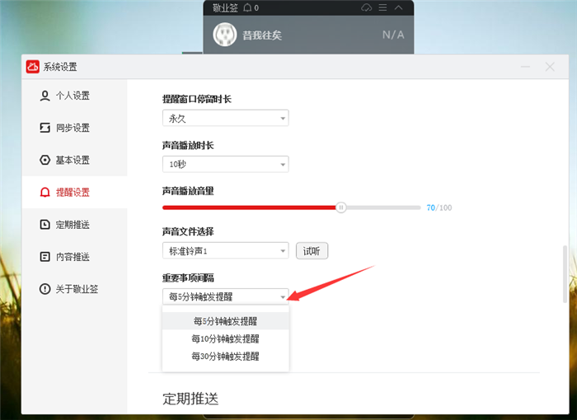Click the grey unfilled part of volume slider

[x=383, y=208]
